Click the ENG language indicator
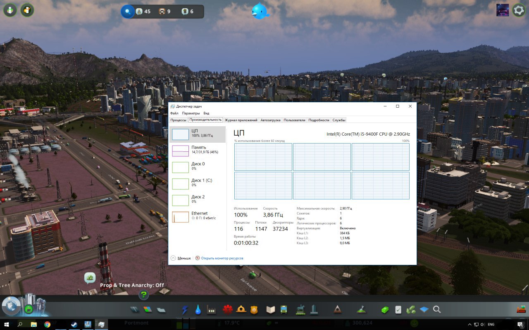 491,325
